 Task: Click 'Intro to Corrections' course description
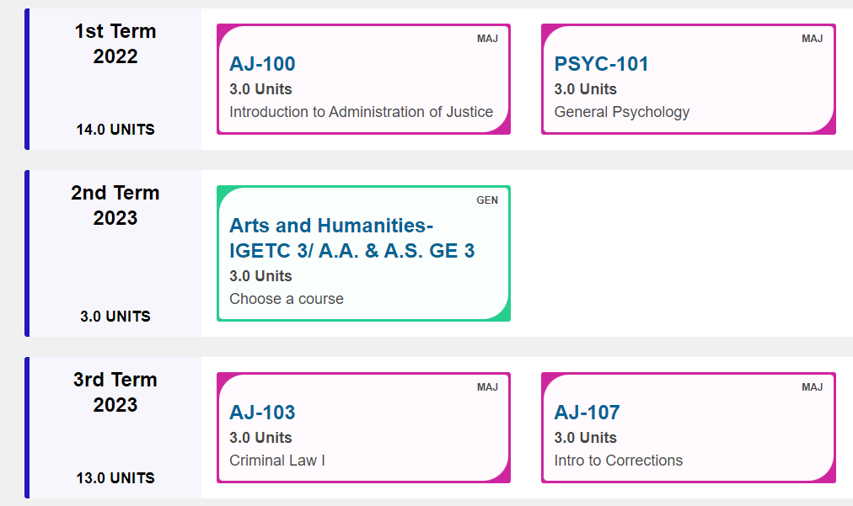(619, 461)
